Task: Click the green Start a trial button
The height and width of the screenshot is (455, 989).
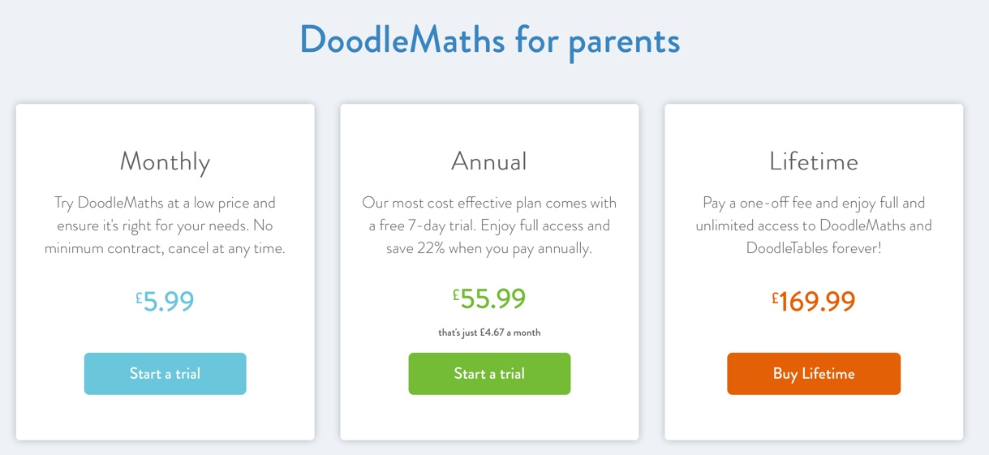Action: pyautogui.click(x=489, y=374)
